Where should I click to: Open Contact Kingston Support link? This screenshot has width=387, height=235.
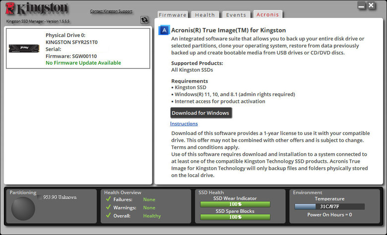click(x=111, y=11)
